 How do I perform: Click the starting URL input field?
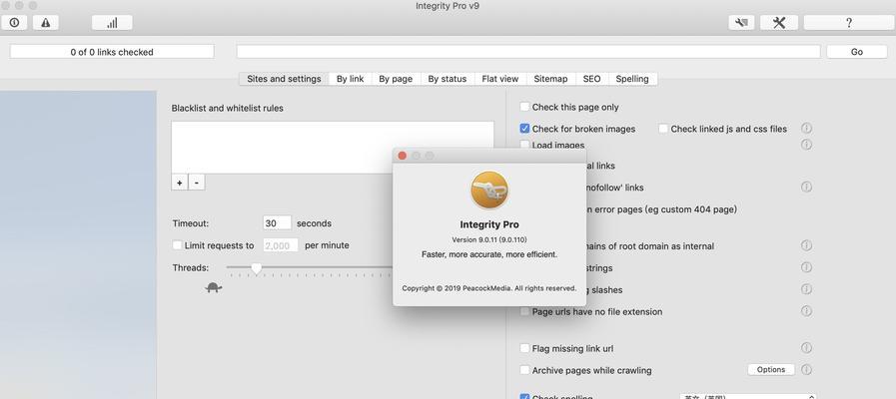[528, 52]
